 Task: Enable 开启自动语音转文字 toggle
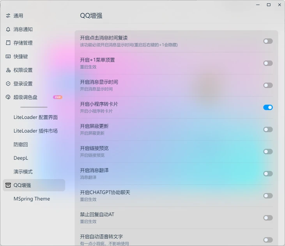click(268, 240)
